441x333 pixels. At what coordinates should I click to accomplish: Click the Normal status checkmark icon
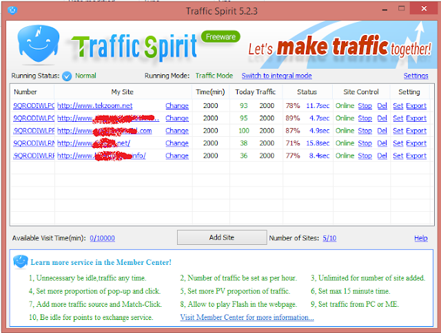[67, 76]
